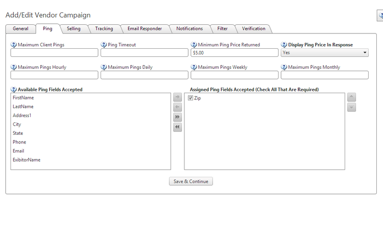Screen dimensions: 383x251
Task: Click the Maximum Pings Daily input field
Action: [x=144, y=75]
